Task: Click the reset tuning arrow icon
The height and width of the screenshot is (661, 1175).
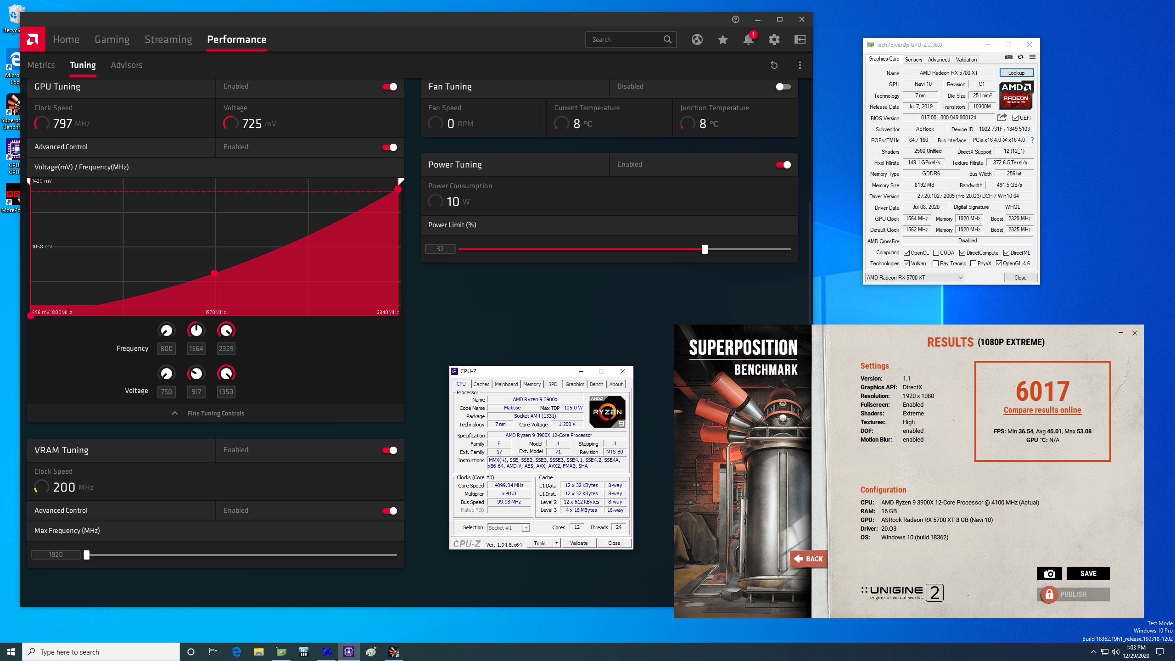Action: pyautogui.click(x=774, y=65)
